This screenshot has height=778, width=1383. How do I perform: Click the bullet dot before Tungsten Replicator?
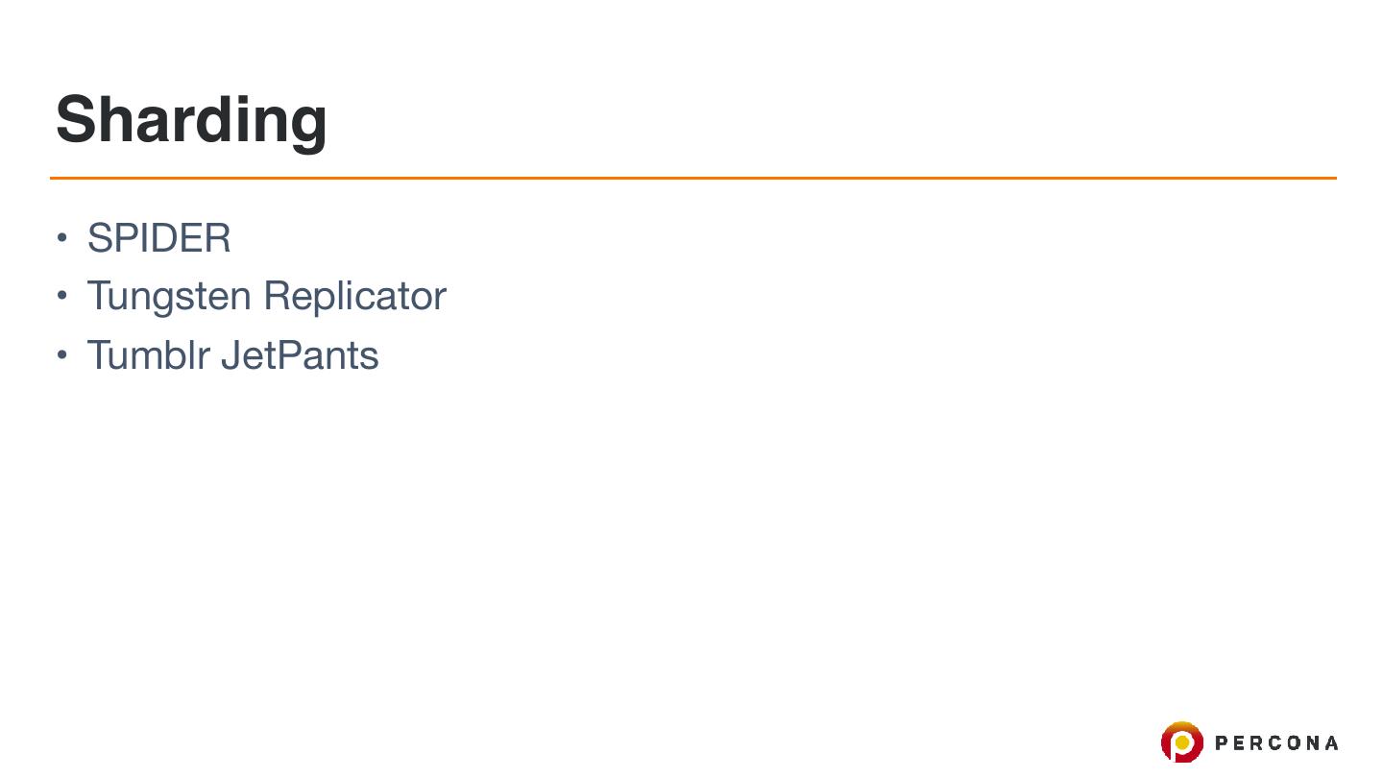click(62, 296)
